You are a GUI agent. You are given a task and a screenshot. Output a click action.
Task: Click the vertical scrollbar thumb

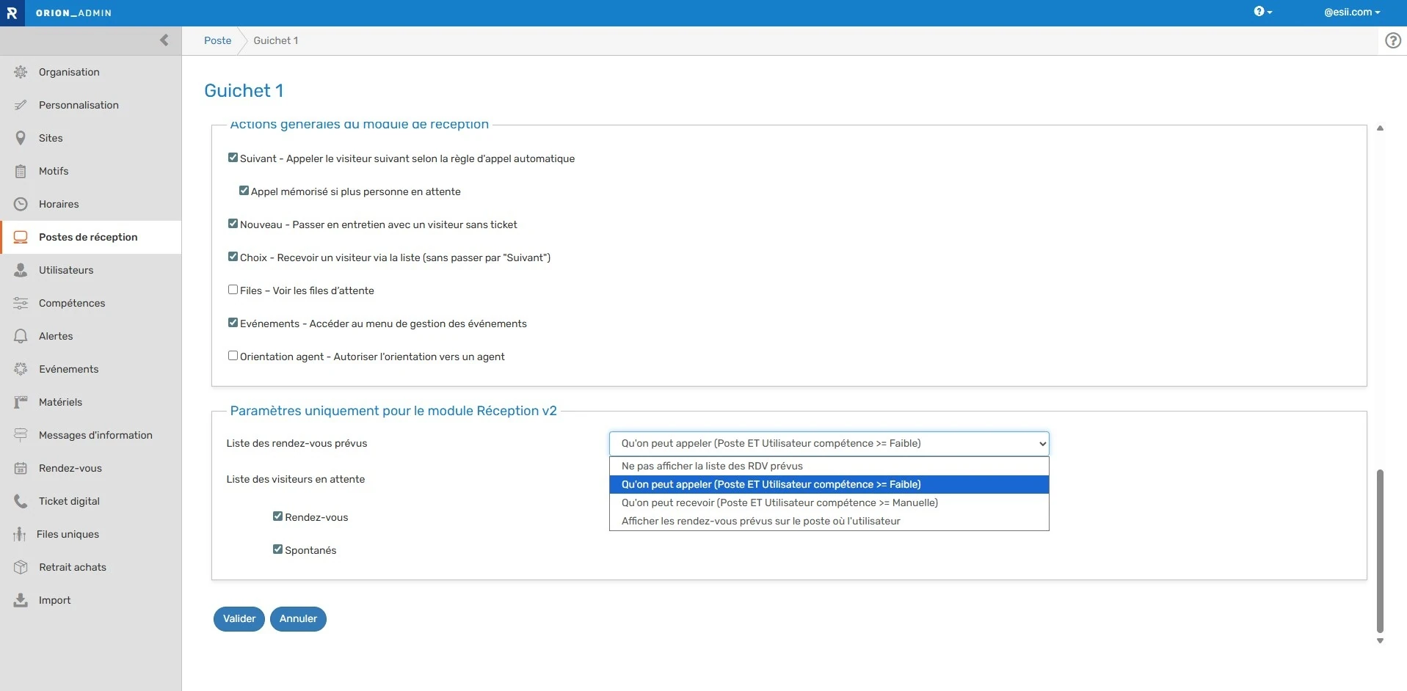[x=1380, y=550]
